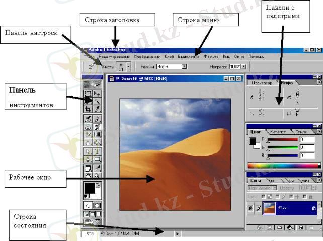The image size is (323, 241).
Task: Swap foreground and background colors in toolbox
Action: 99,185
